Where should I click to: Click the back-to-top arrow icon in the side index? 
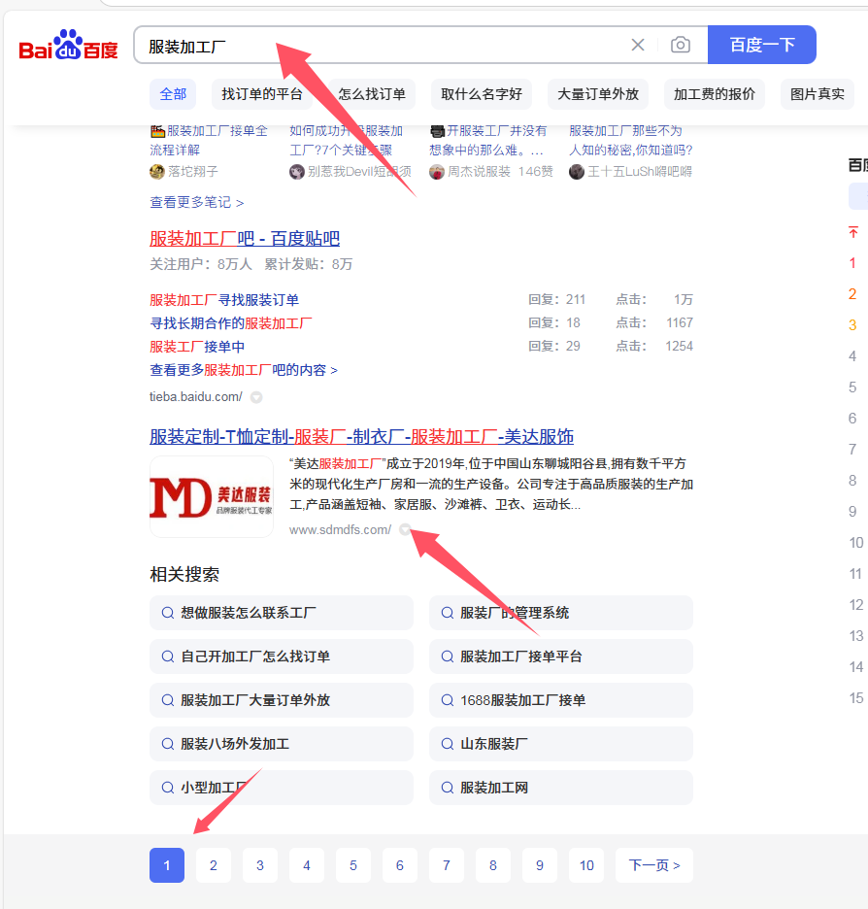pos(852,232)
